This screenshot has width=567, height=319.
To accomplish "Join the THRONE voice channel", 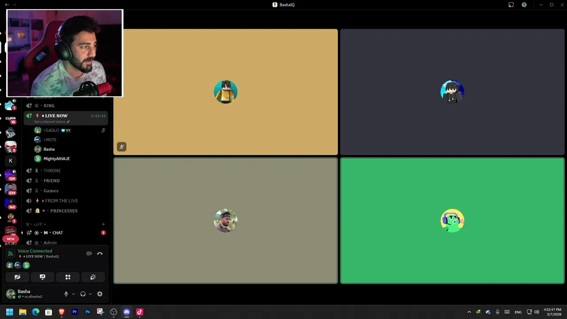I will pyautogui.click(x=66, y=171).
